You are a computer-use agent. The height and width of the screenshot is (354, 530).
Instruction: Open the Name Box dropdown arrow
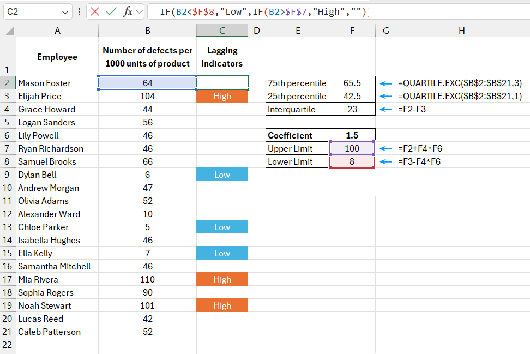pyautogui.click(x=65, y=11)
